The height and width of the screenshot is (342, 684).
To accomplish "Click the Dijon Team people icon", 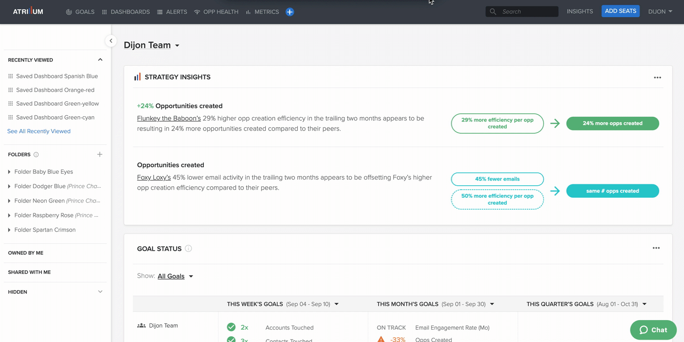I will 141,326.
